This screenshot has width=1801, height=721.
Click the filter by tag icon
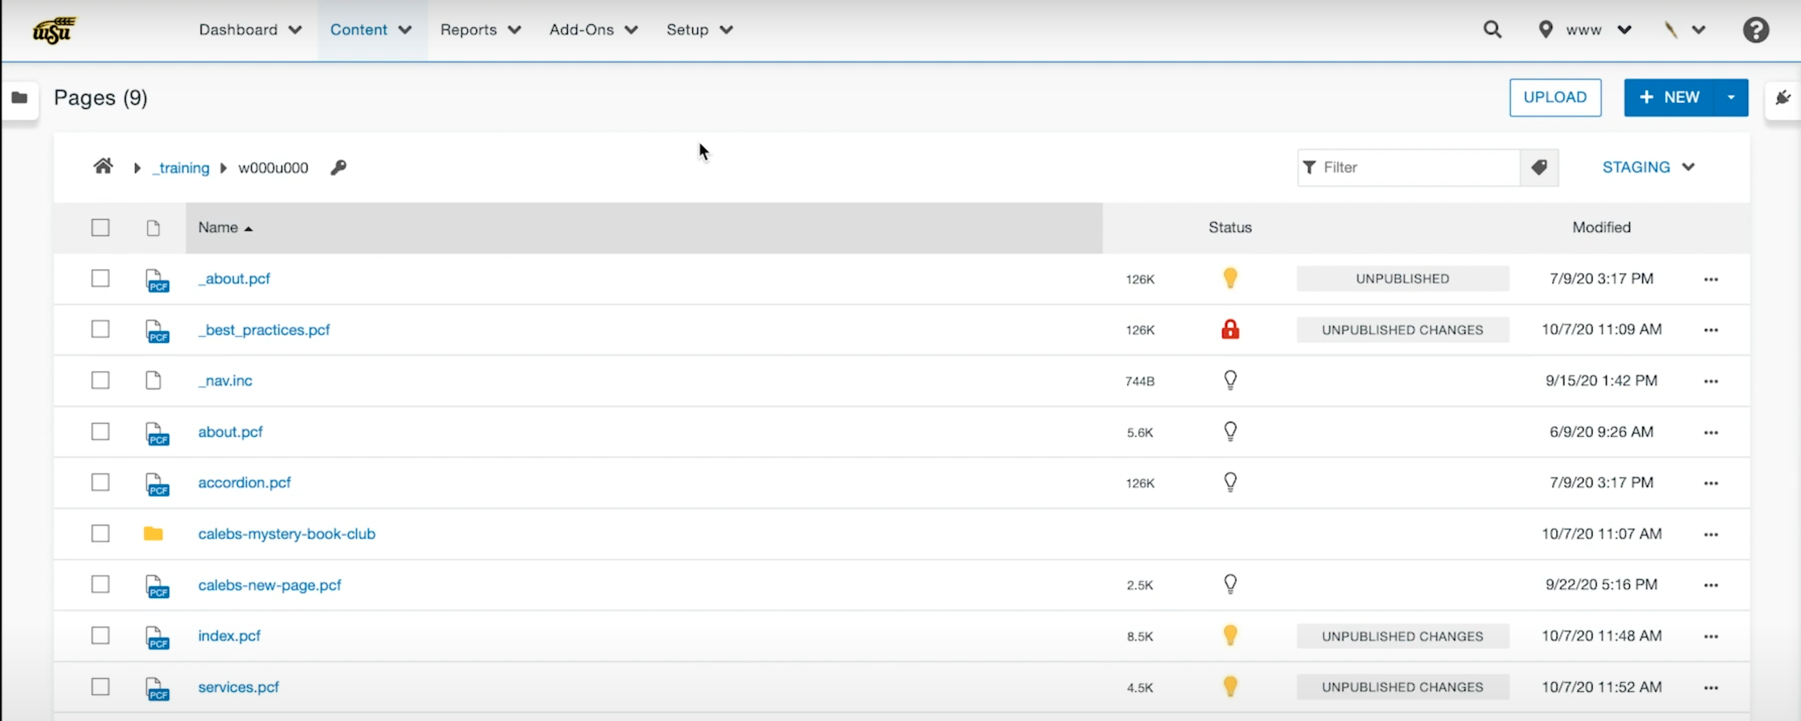[1539, 167]
